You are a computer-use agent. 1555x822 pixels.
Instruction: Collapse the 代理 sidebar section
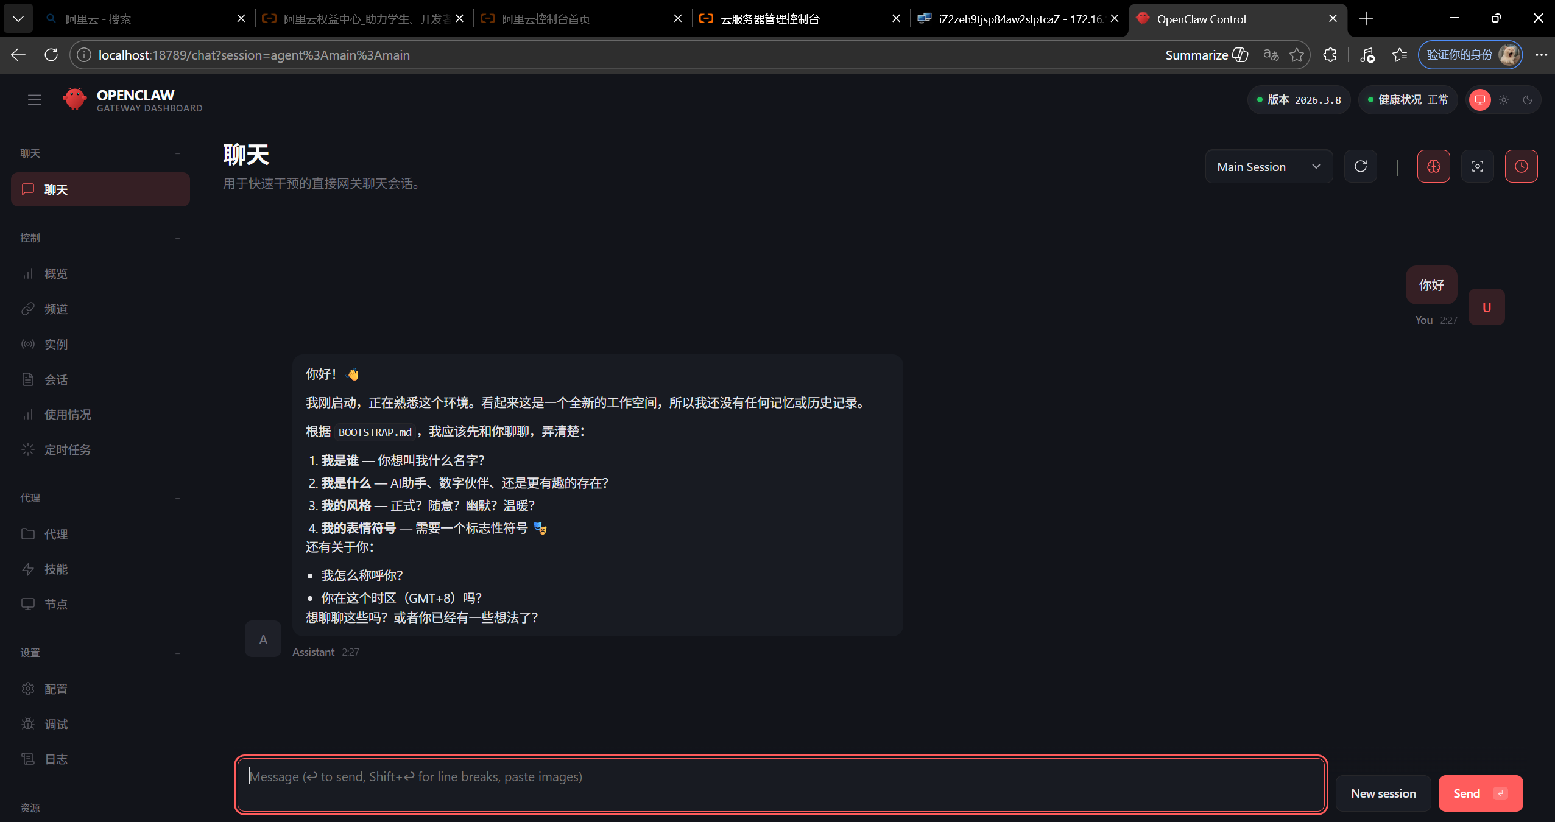[x=177, y=498]
